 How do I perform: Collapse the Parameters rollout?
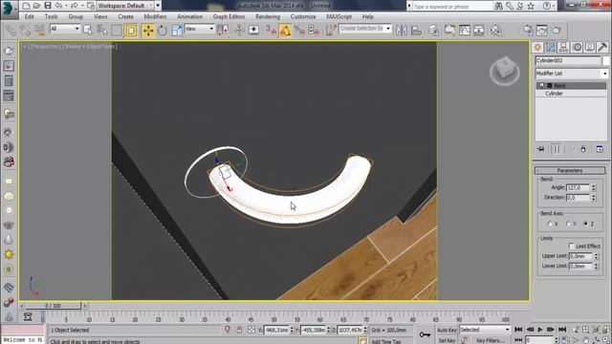tap(570, 170)
